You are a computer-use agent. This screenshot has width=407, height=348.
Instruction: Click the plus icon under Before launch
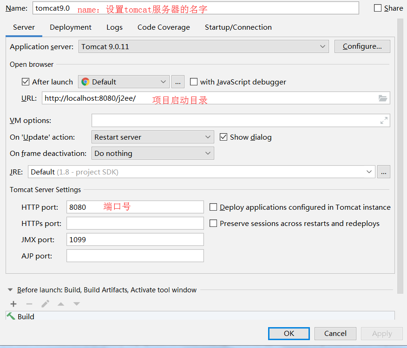coord(13,303)
